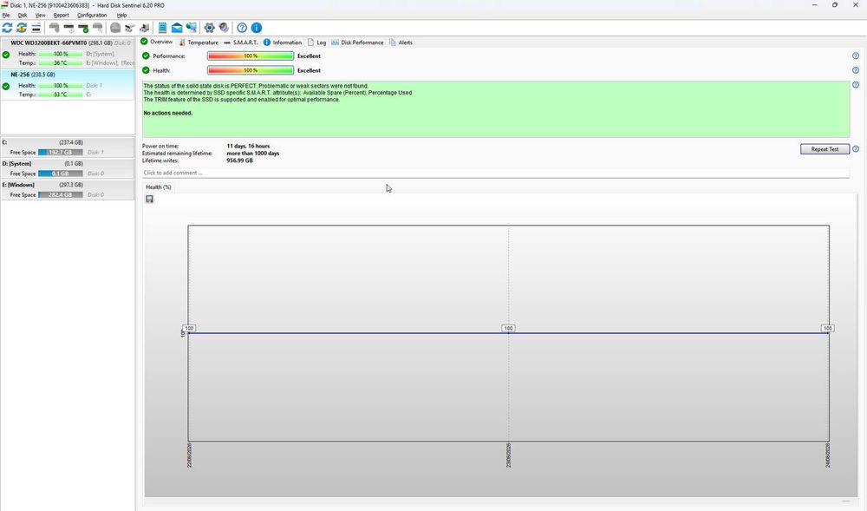This screenshot has height=511, width=867.
Task: Open the Report menu
Action: pos(61,15)
